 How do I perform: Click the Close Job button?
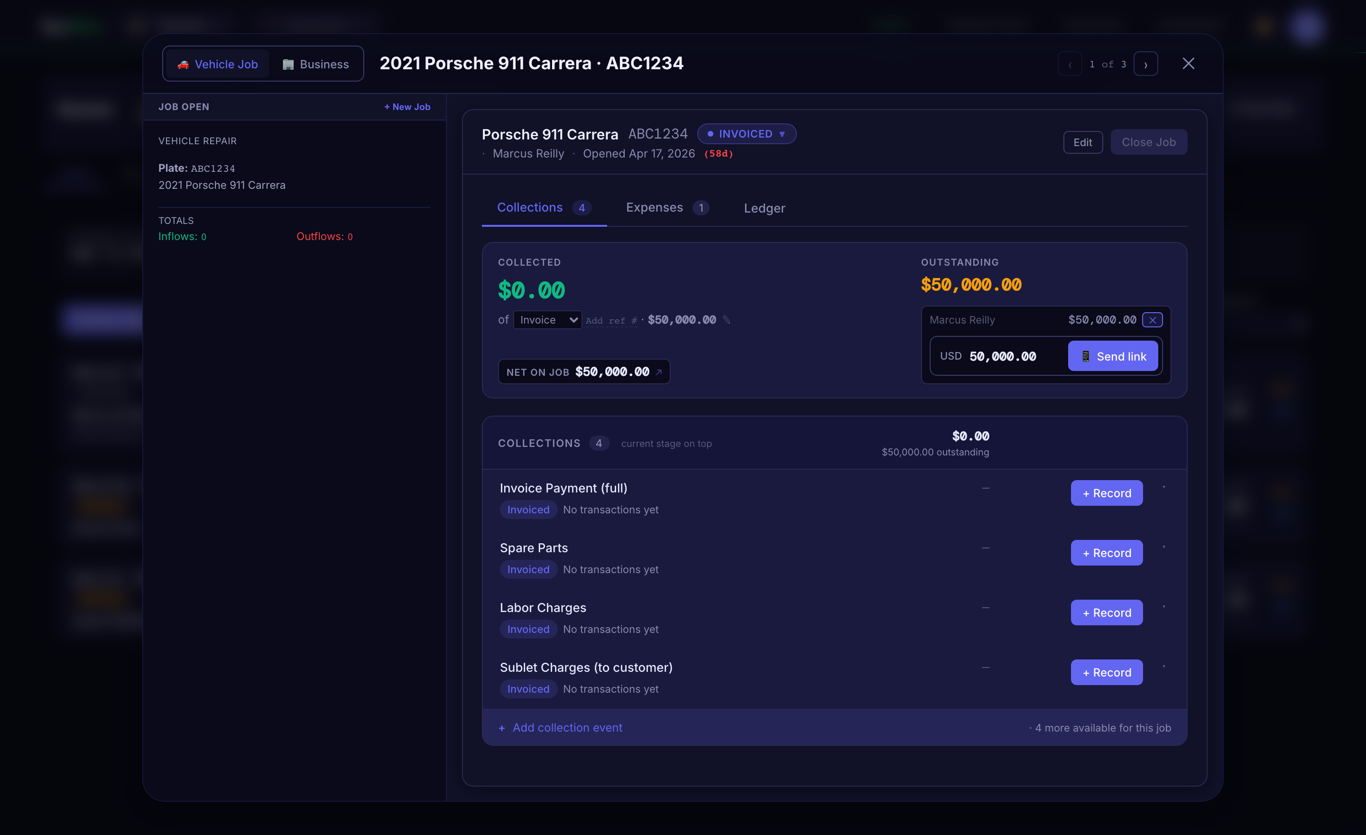coord(1148,142)
